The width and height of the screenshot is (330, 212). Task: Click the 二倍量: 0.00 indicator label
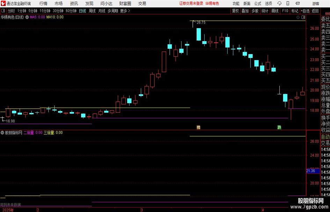point(33,133)
